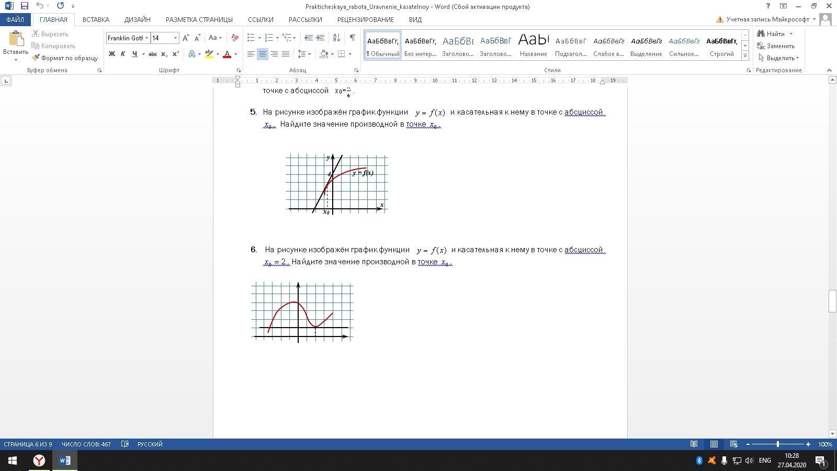This screenshot has height=471, width=837.
Task: Open the ФАЙЛ tab
Action: point(15,19)
